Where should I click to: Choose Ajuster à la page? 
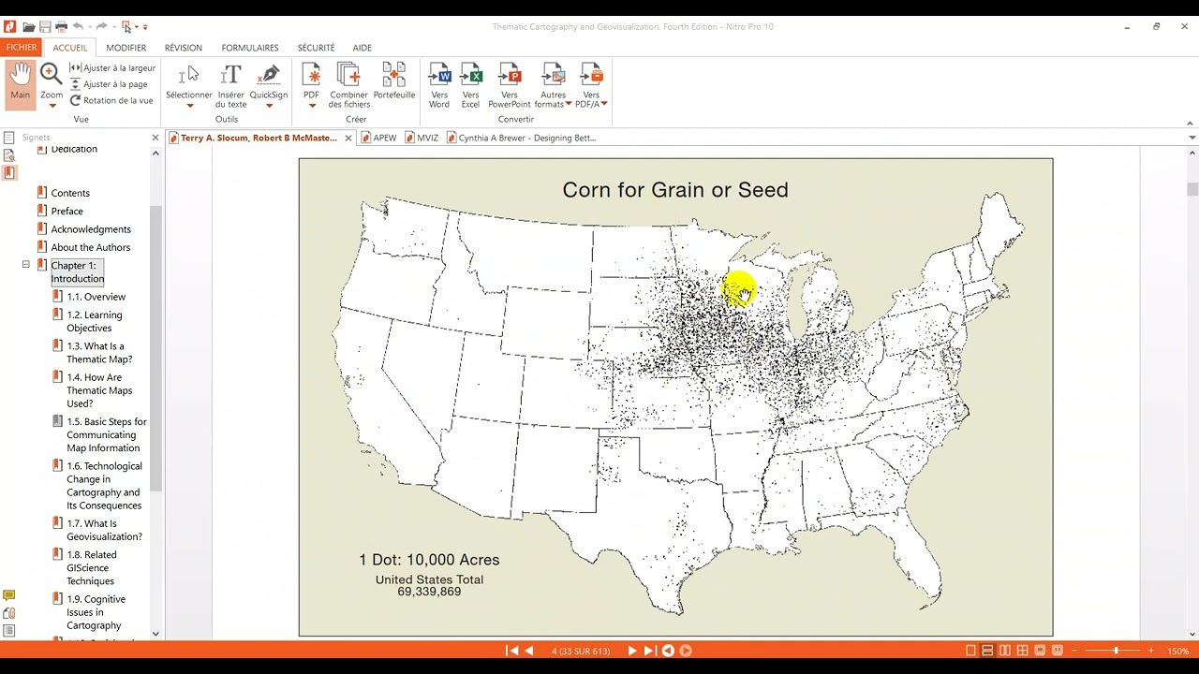111,84
